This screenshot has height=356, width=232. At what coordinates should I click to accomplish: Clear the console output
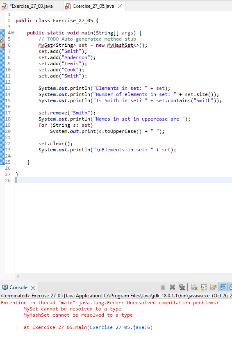click(x=194, y=287)
